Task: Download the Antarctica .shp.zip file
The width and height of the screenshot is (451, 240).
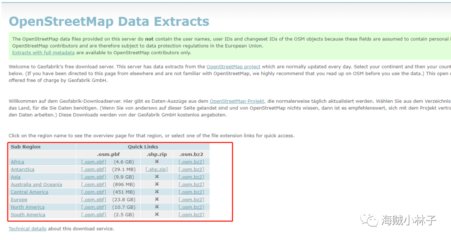Action: point(157,169)
